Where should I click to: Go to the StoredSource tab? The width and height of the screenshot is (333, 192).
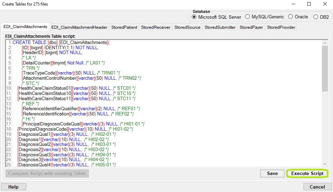187,27
